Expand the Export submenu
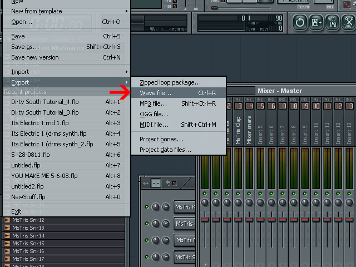 click(67, 82)
